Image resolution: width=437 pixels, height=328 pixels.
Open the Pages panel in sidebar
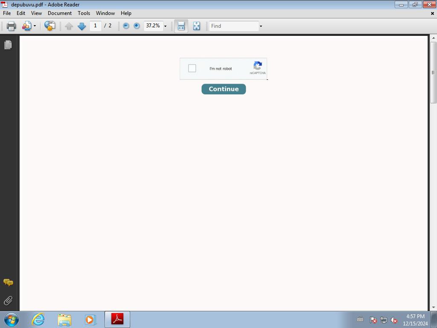8,44
